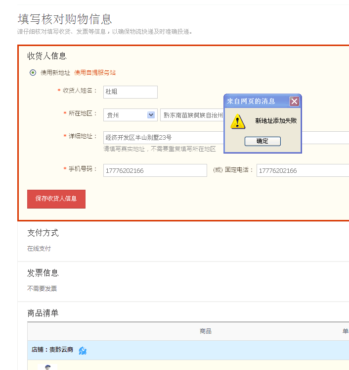This screenshot has height=370, width=349.
Task: Open the 黔东南苗族侗族自治州 city dropdown
Action: (192, 115)
